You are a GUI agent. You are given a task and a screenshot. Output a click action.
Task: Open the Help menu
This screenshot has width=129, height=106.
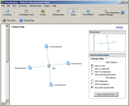pyautogui.click(x=54, y=6)
